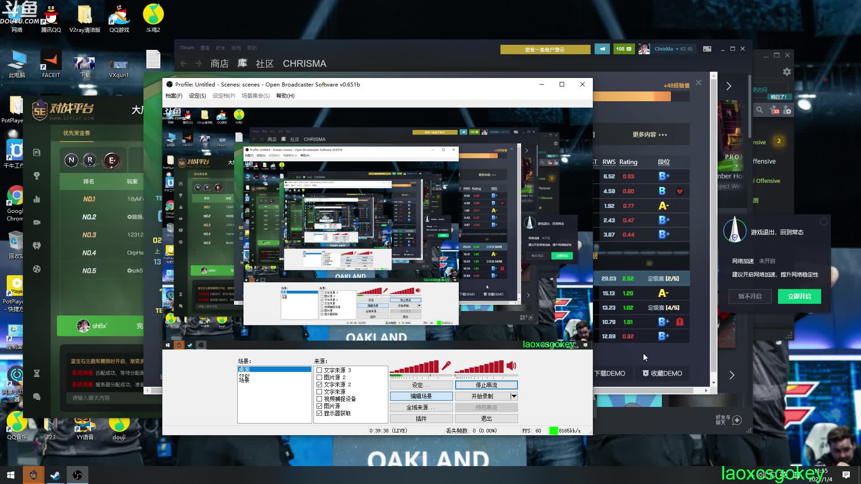Click the 5E chat input field
This screenshot has height=484, width=861.
point(114,398)
